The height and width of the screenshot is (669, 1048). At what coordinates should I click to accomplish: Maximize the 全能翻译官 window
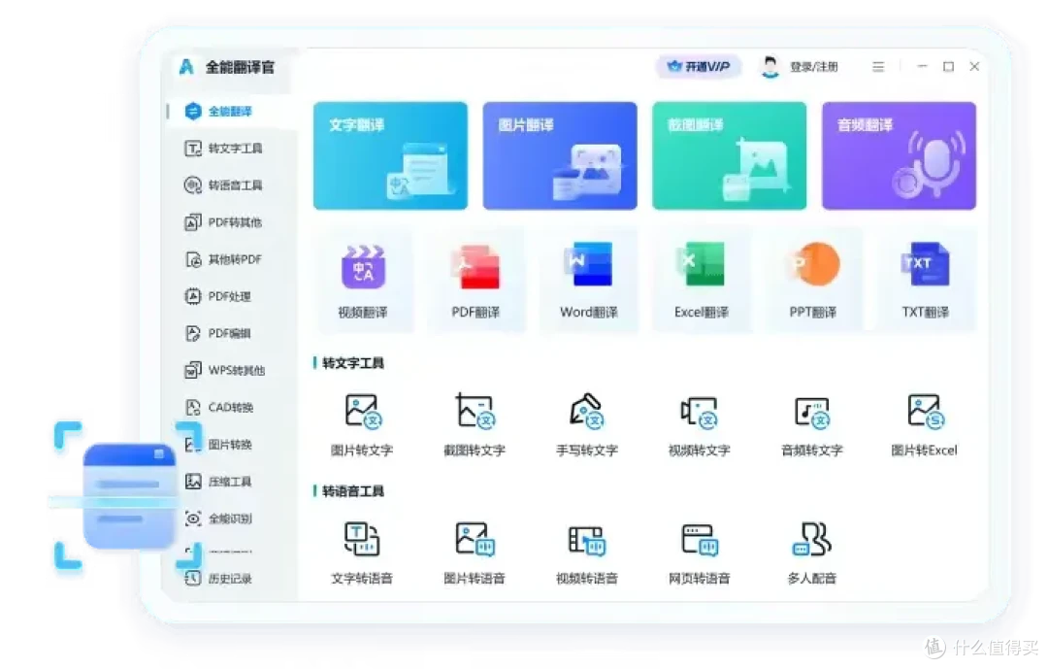click(x=948, y=66)
